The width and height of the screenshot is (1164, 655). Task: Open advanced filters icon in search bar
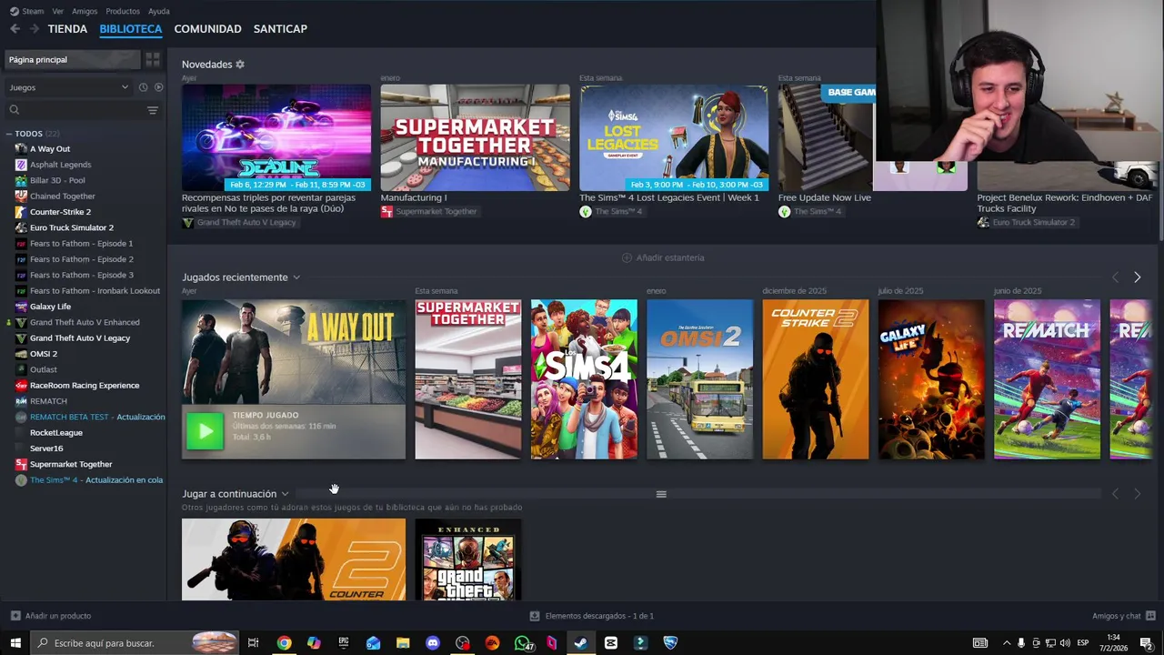click(153, 110)
